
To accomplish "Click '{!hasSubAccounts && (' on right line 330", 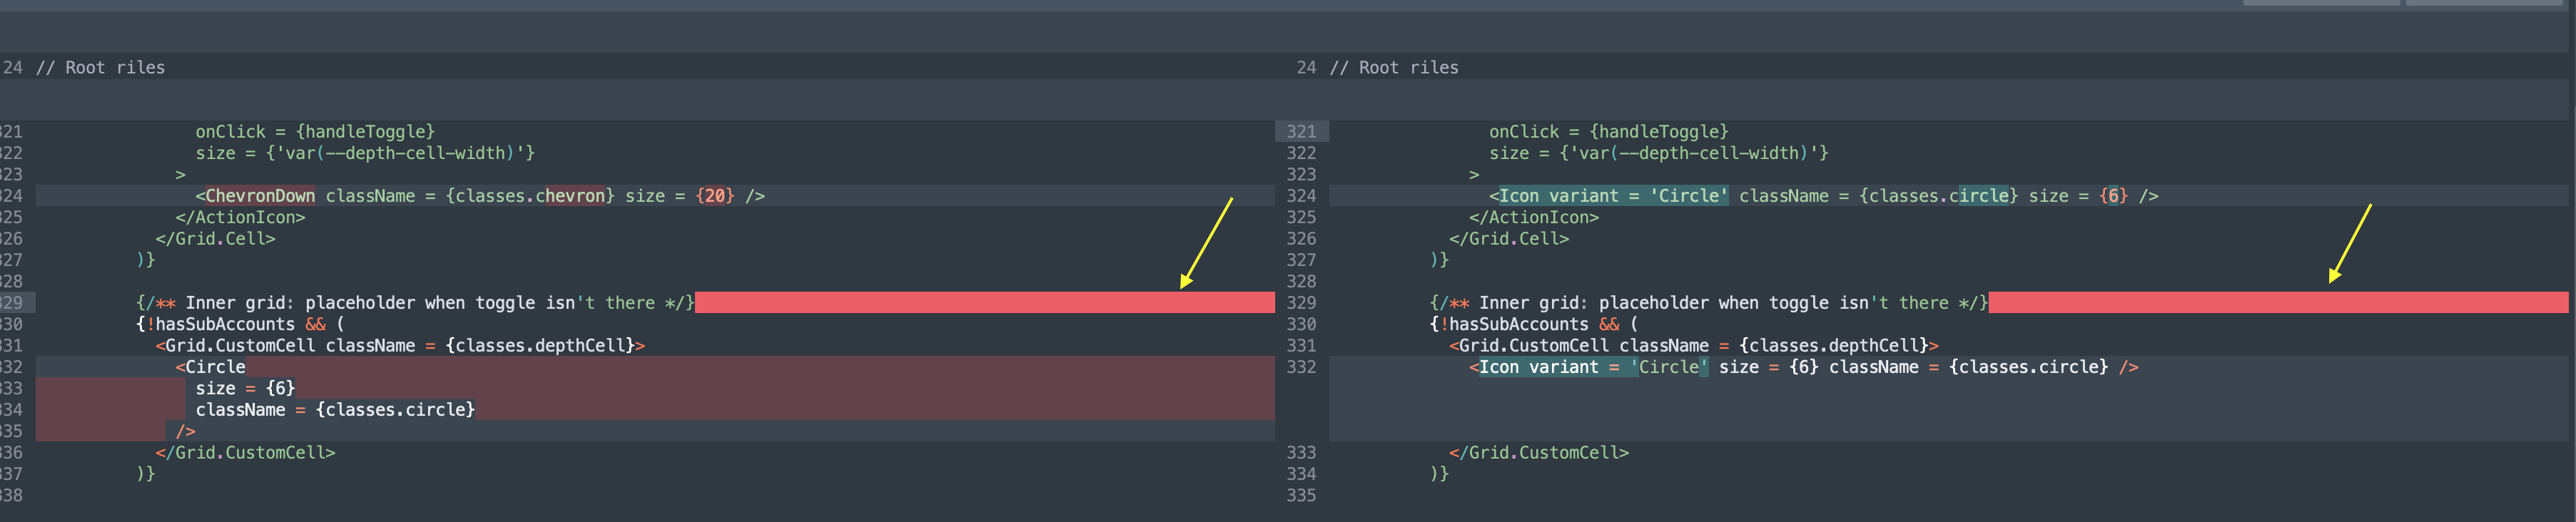I will click(1534, 324).
